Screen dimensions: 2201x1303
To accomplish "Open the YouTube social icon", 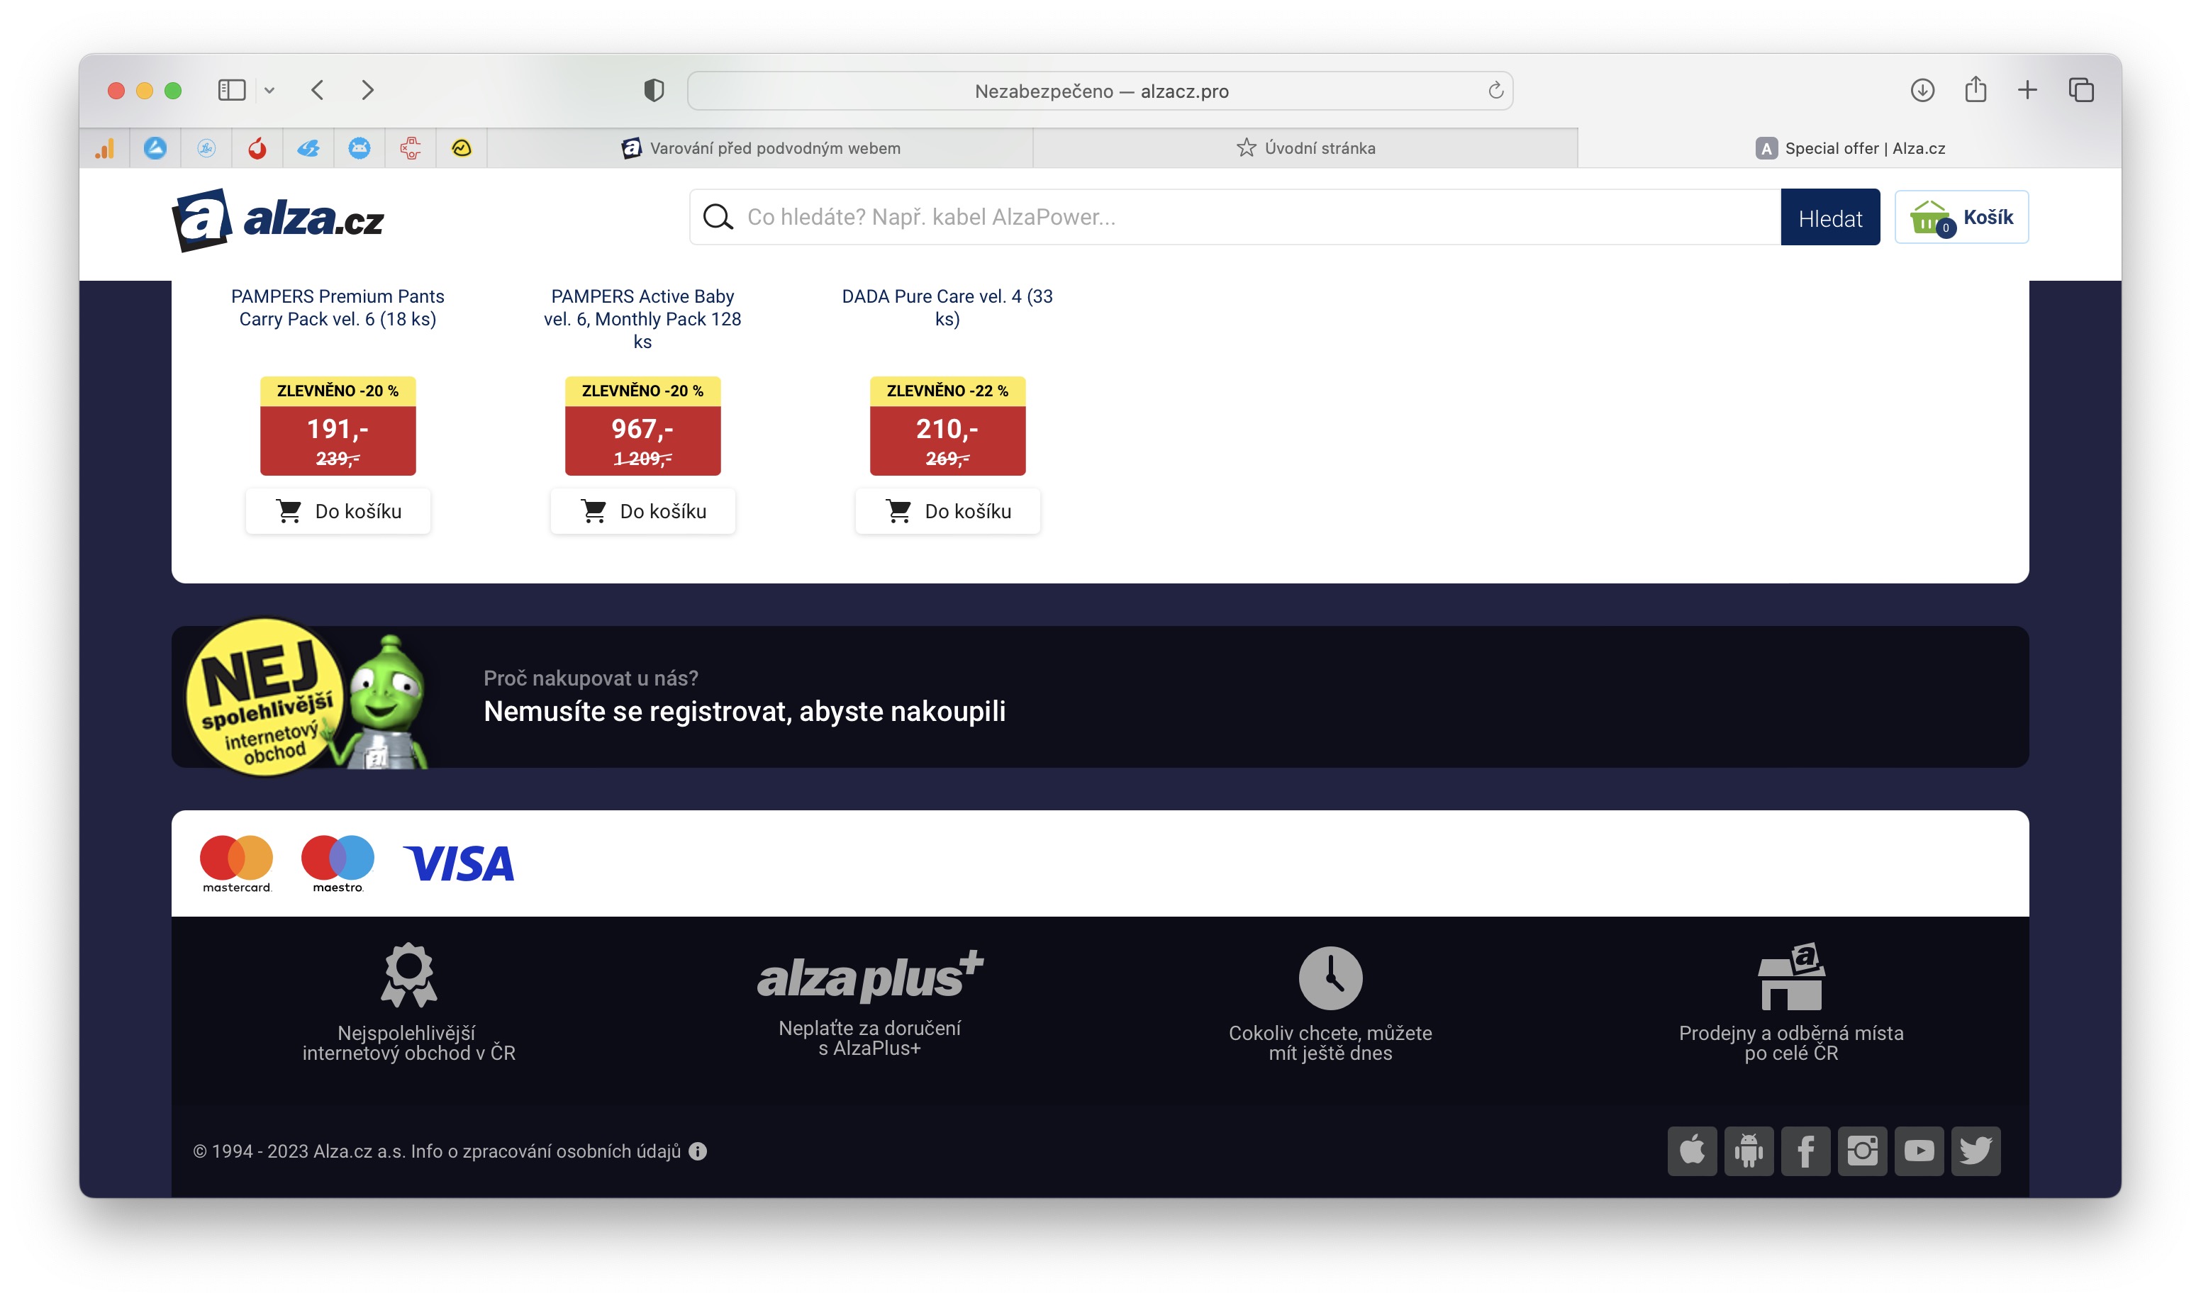I will (1918, 1150).
